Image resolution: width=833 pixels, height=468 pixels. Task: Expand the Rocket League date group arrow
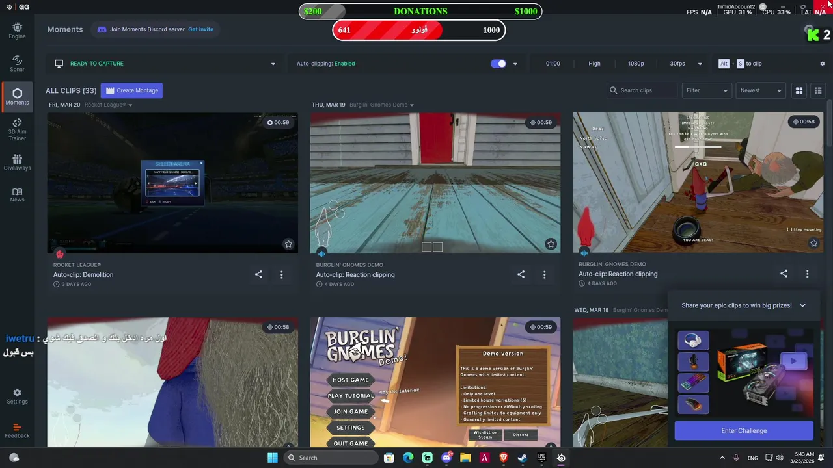[x=130, y=105]
